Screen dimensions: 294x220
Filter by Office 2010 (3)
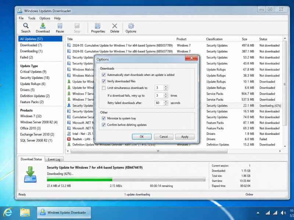pyautogui.click(x=31, y=128)
